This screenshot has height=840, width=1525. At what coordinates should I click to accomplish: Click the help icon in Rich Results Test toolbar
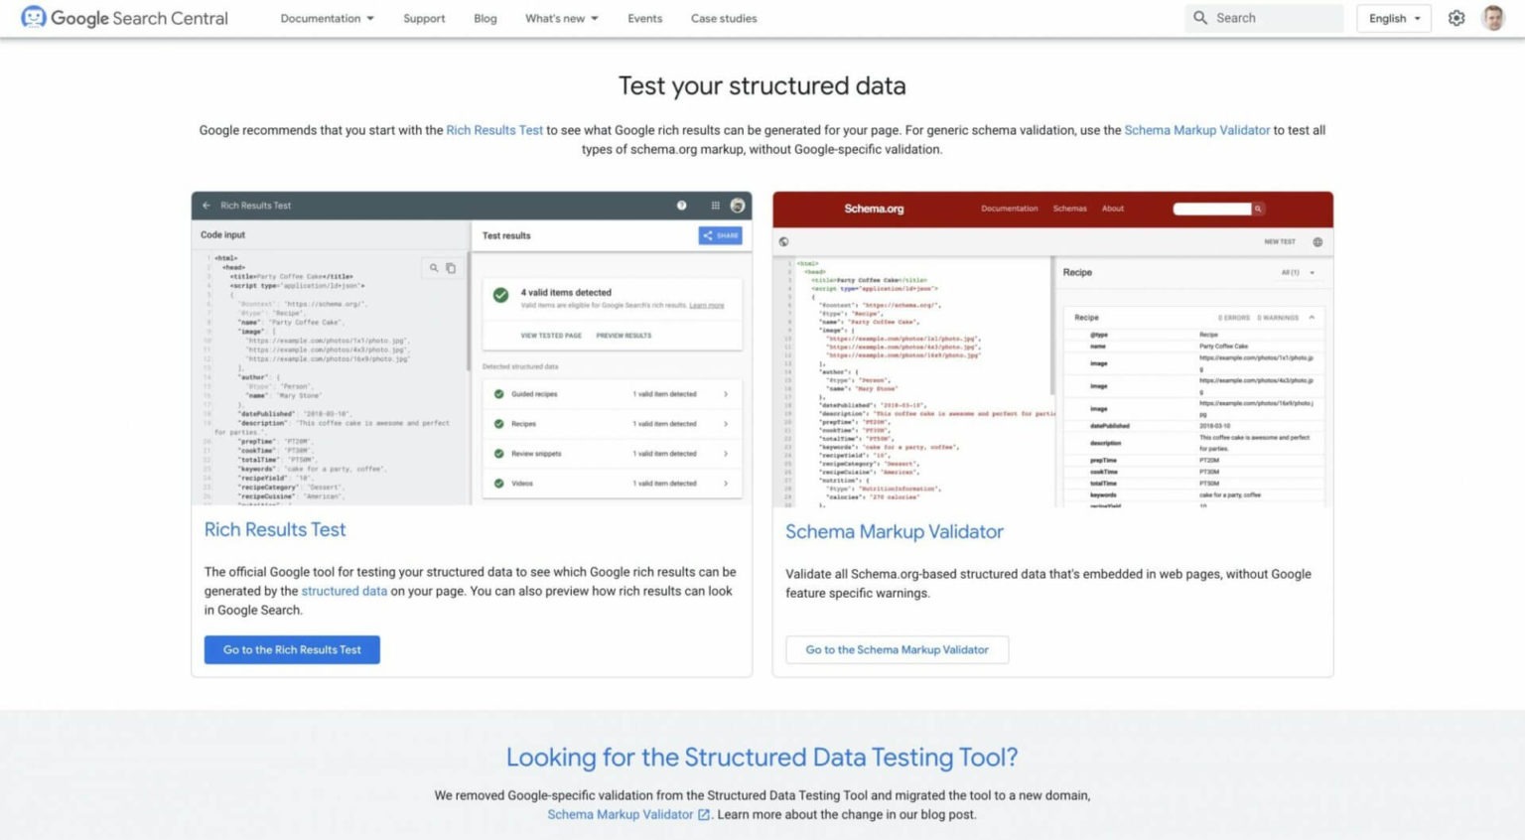681,205
